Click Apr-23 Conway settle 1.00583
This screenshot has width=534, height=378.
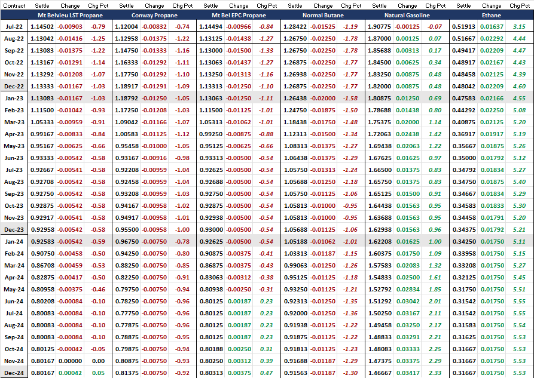coord(126,134)
